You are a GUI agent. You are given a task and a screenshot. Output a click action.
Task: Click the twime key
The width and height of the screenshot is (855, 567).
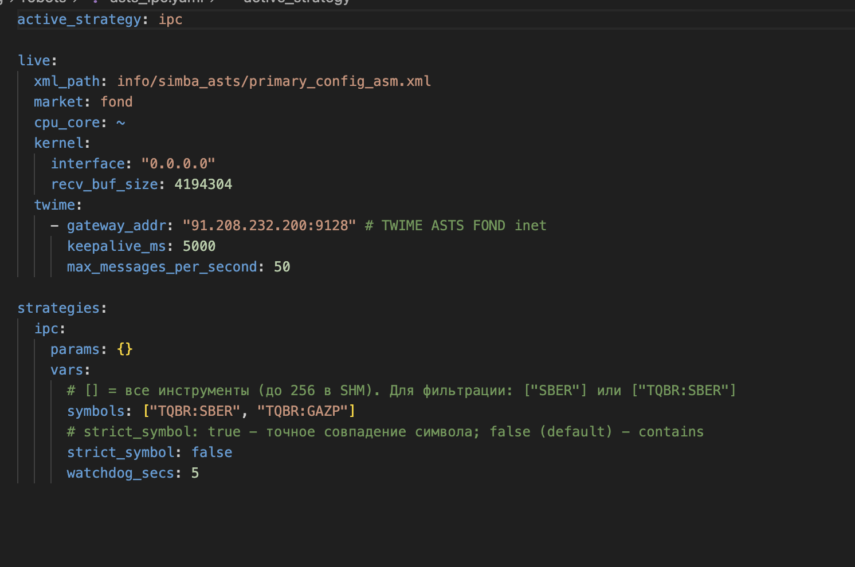coord(54,205)
